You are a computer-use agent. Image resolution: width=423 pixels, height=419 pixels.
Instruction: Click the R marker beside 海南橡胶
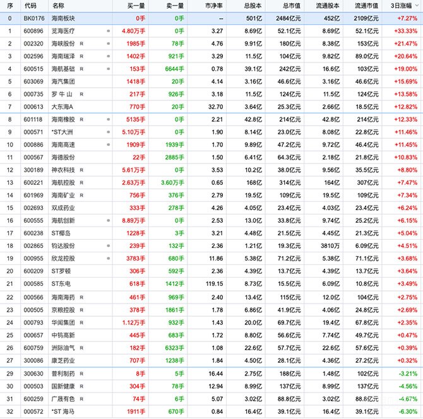(81, 119)
